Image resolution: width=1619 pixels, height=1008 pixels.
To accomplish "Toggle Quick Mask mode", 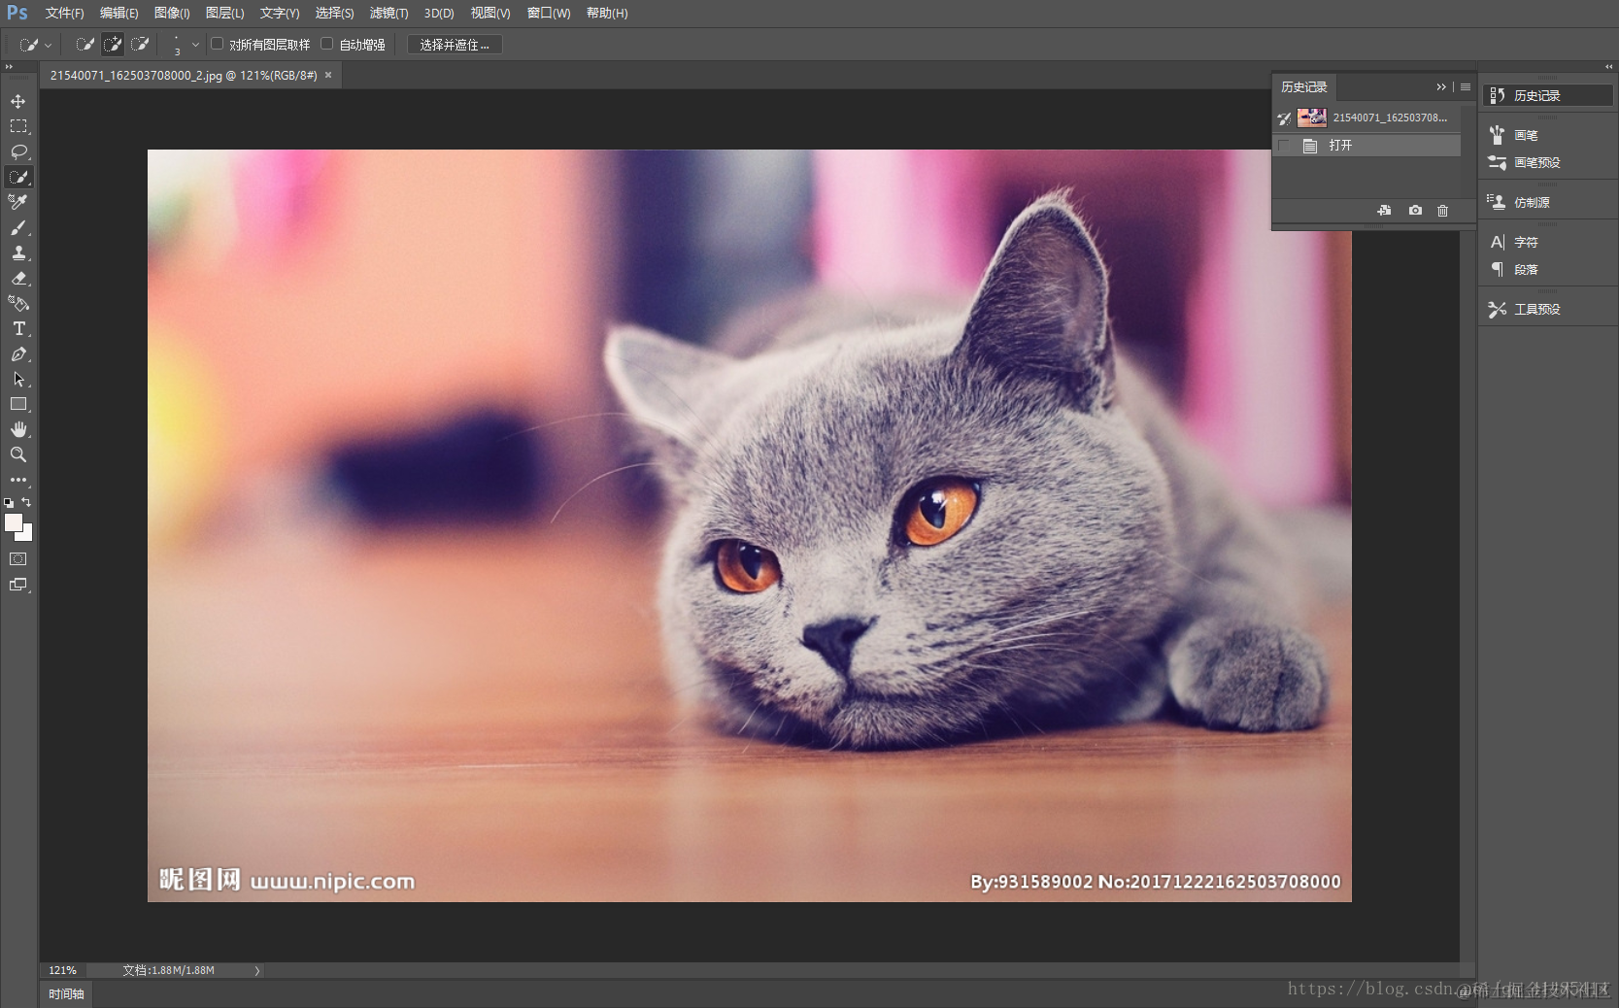I will pyautogui.click(x=18, y=559).
